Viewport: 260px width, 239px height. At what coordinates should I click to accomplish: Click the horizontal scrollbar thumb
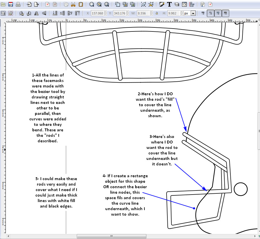click(x=111, y=236)
